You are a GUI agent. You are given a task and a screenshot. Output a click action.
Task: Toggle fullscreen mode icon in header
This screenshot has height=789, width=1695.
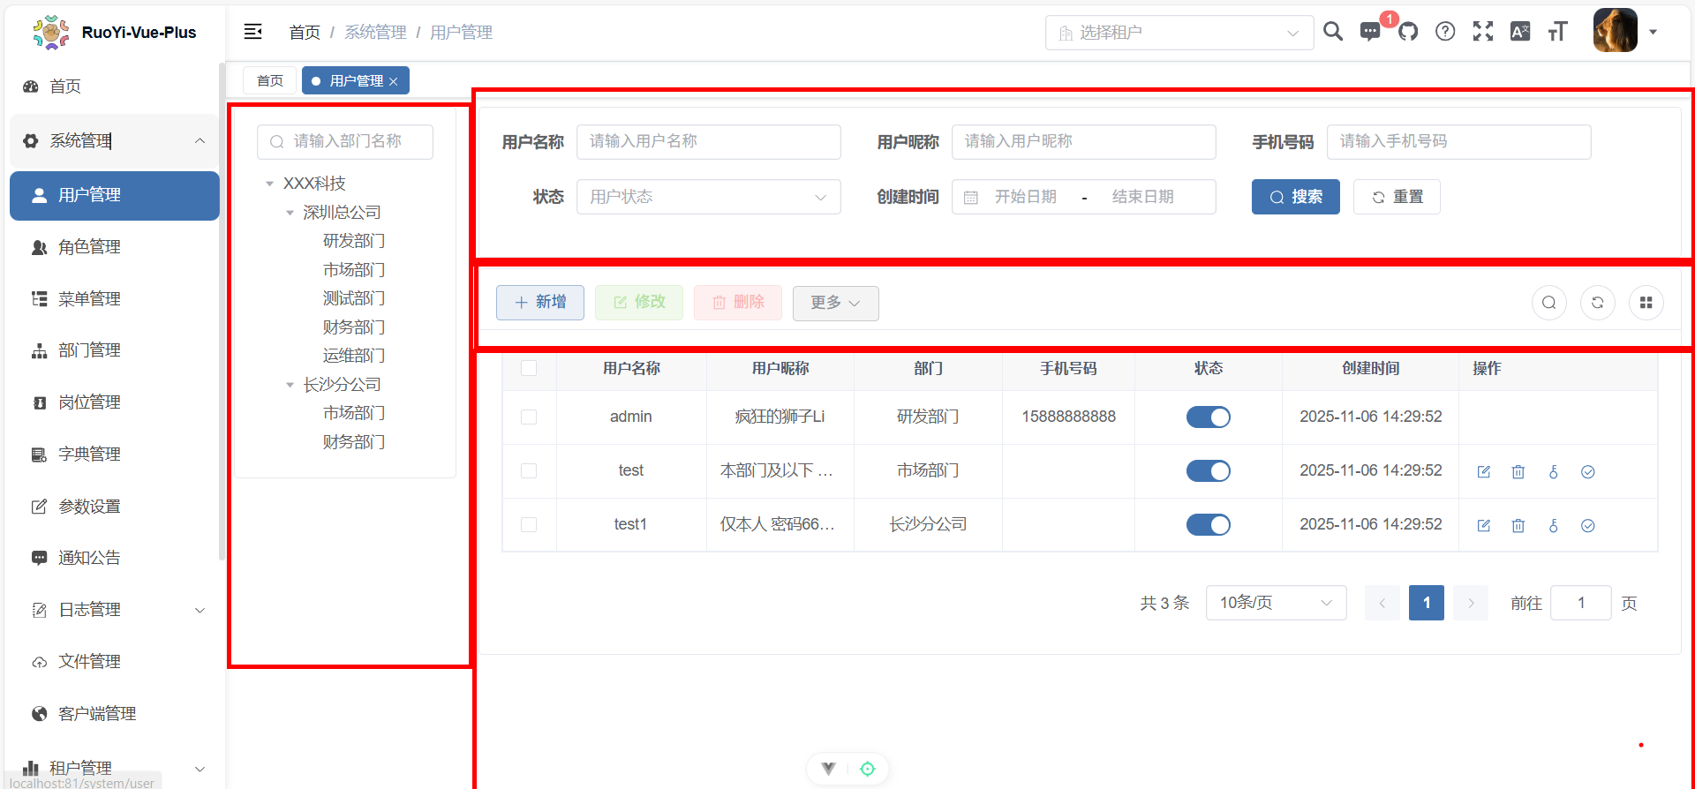click(x=1483, y=33)
